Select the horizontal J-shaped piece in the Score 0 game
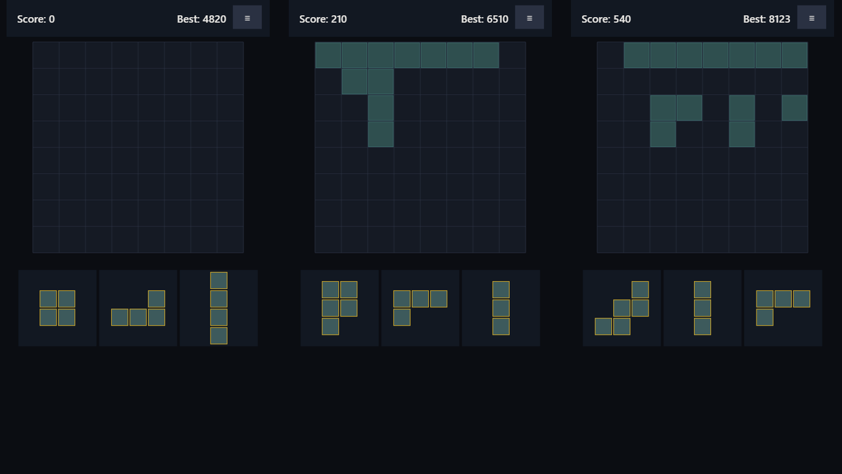This screenshot has width=842, height=474. (138, 308)
